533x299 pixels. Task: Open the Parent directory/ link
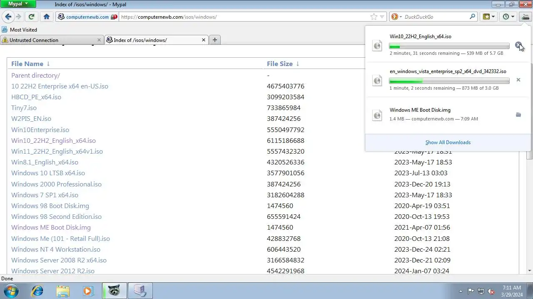point(35,76)
